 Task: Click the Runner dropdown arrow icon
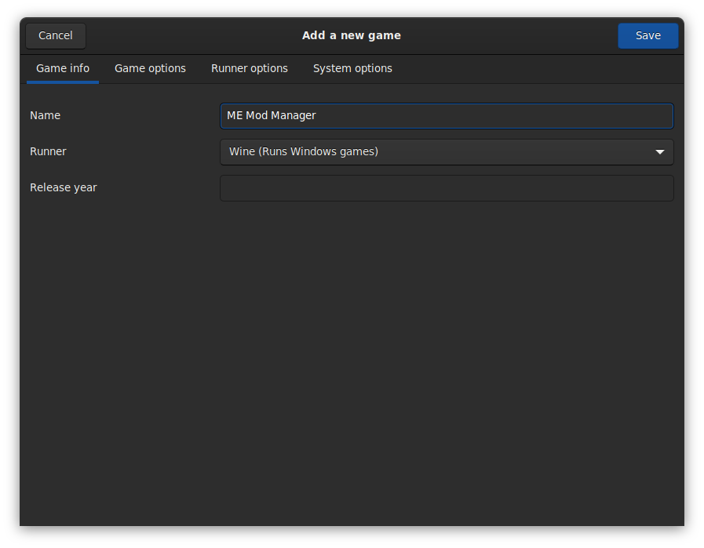[x=660, y=152]
